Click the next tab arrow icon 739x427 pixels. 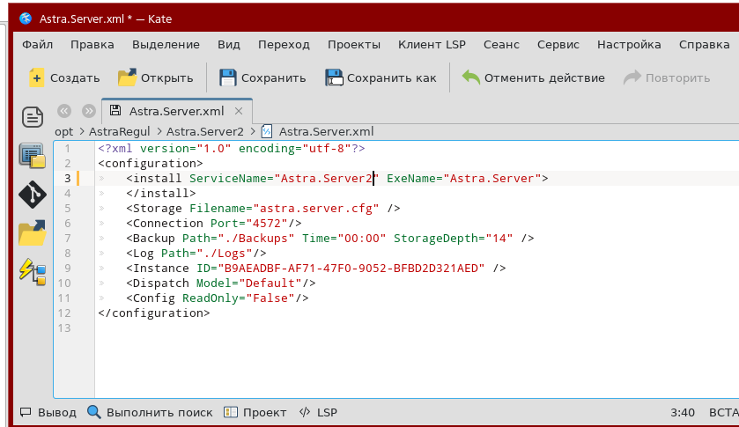(89, 111)
